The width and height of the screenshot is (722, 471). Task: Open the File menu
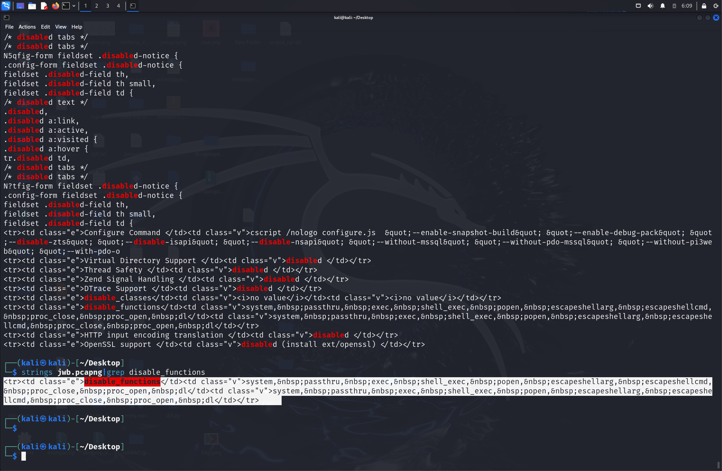tap(9, 27)
